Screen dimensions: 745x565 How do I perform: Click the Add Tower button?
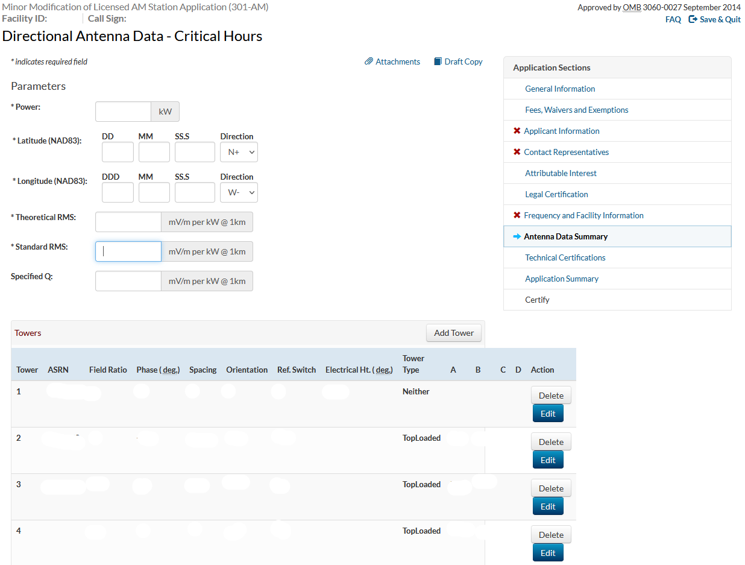[453, 333]
